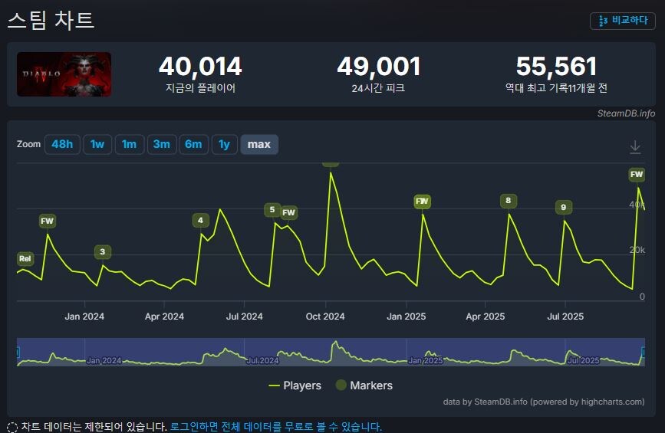Screen dimensions: 665x433
Task: Click the navigator overview chart area
Action: [x=331, y=352]
